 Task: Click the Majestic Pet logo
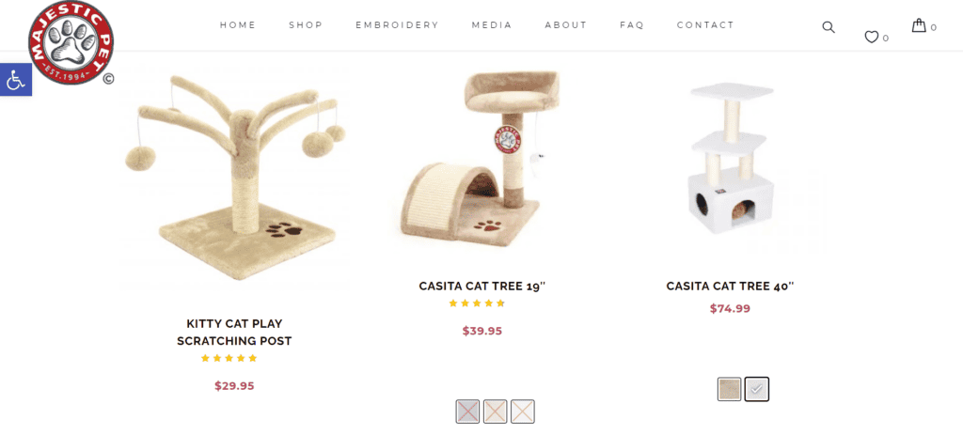[71, 42]
